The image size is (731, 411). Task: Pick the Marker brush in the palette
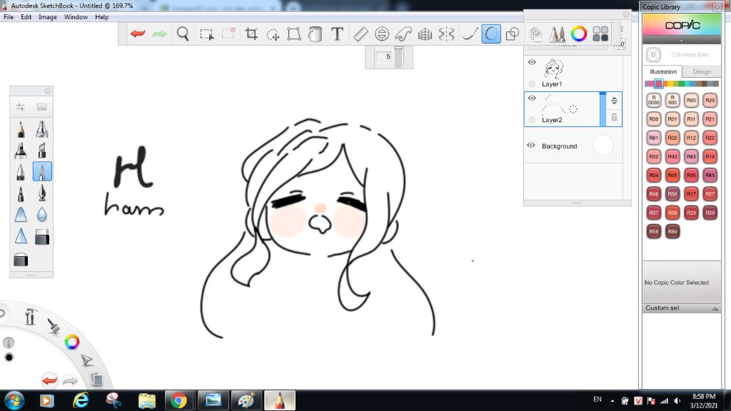[x=21, y=150]
